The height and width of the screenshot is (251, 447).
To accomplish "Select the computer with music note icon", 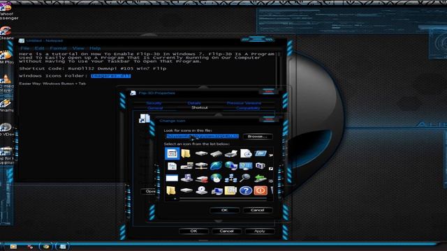I will point(186,178).
